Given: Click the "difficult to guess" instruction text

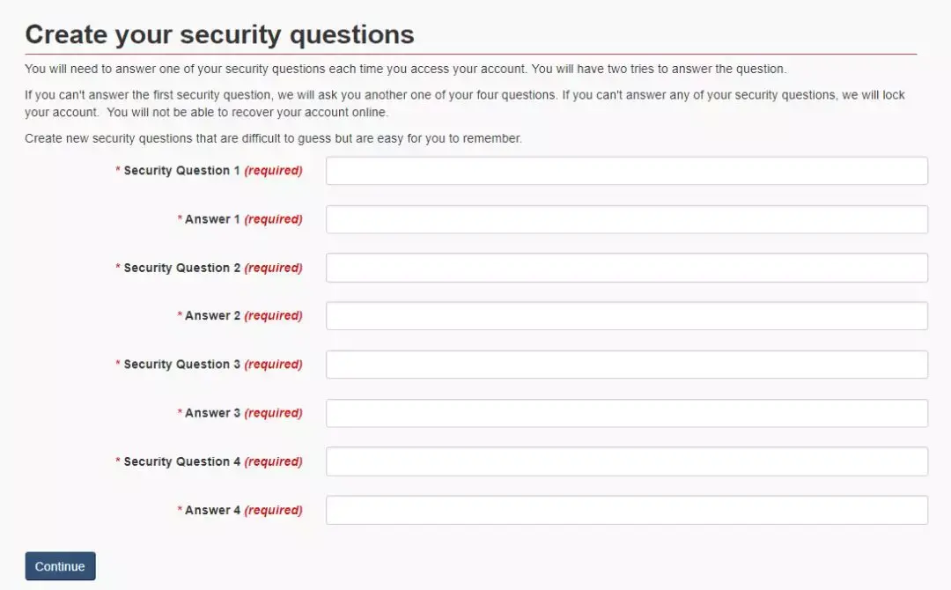Looking at the screenshot, I should (x=273, y=139).
